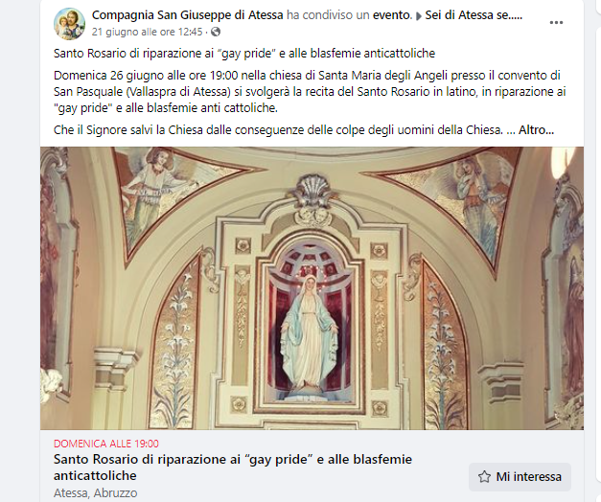The width and height of the screenshot is (601, 502).
Task: Open the Compagnia San Giuseppe profile picture
Action: [69, 24]
